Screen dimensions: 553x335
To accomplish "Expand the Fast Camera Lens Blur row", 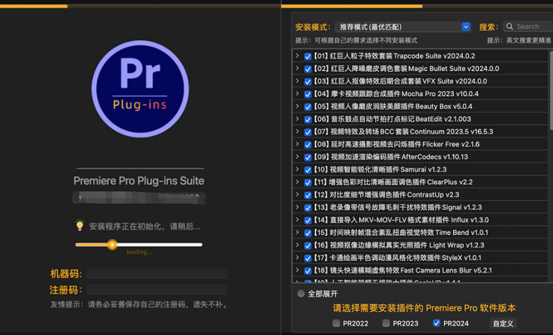I will [297, 270].
